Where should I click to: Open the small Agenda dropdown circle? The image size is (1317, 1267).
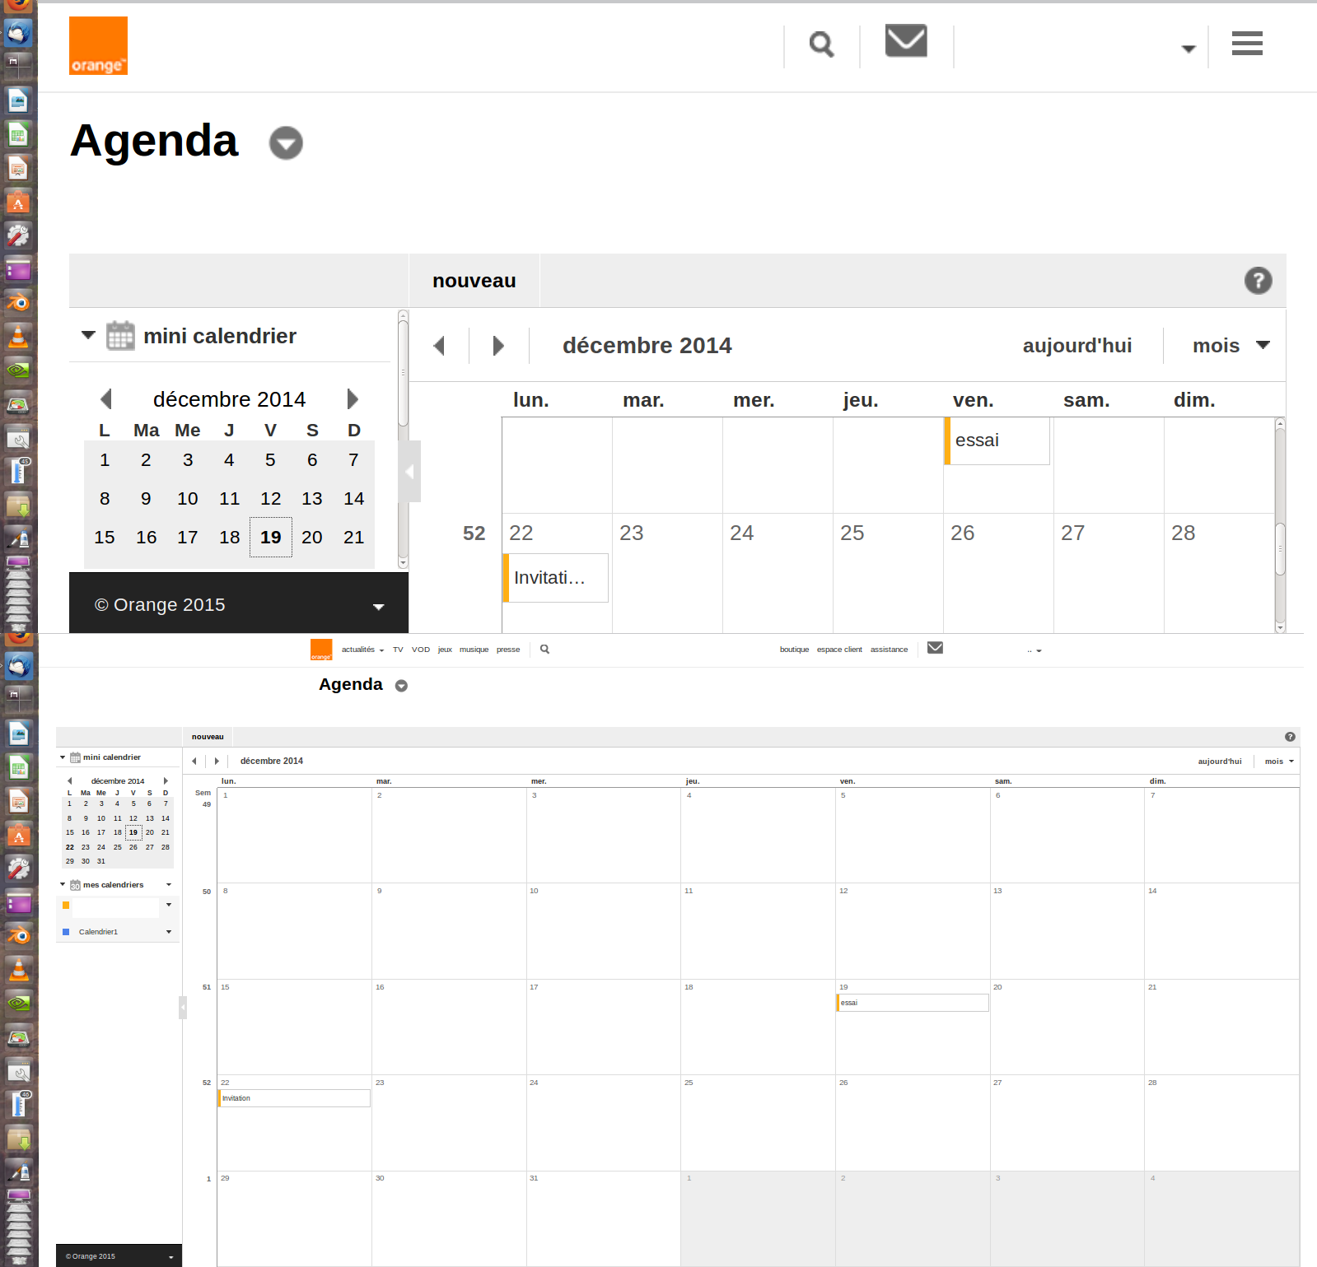pyautogui.click(x=401, y=686)
